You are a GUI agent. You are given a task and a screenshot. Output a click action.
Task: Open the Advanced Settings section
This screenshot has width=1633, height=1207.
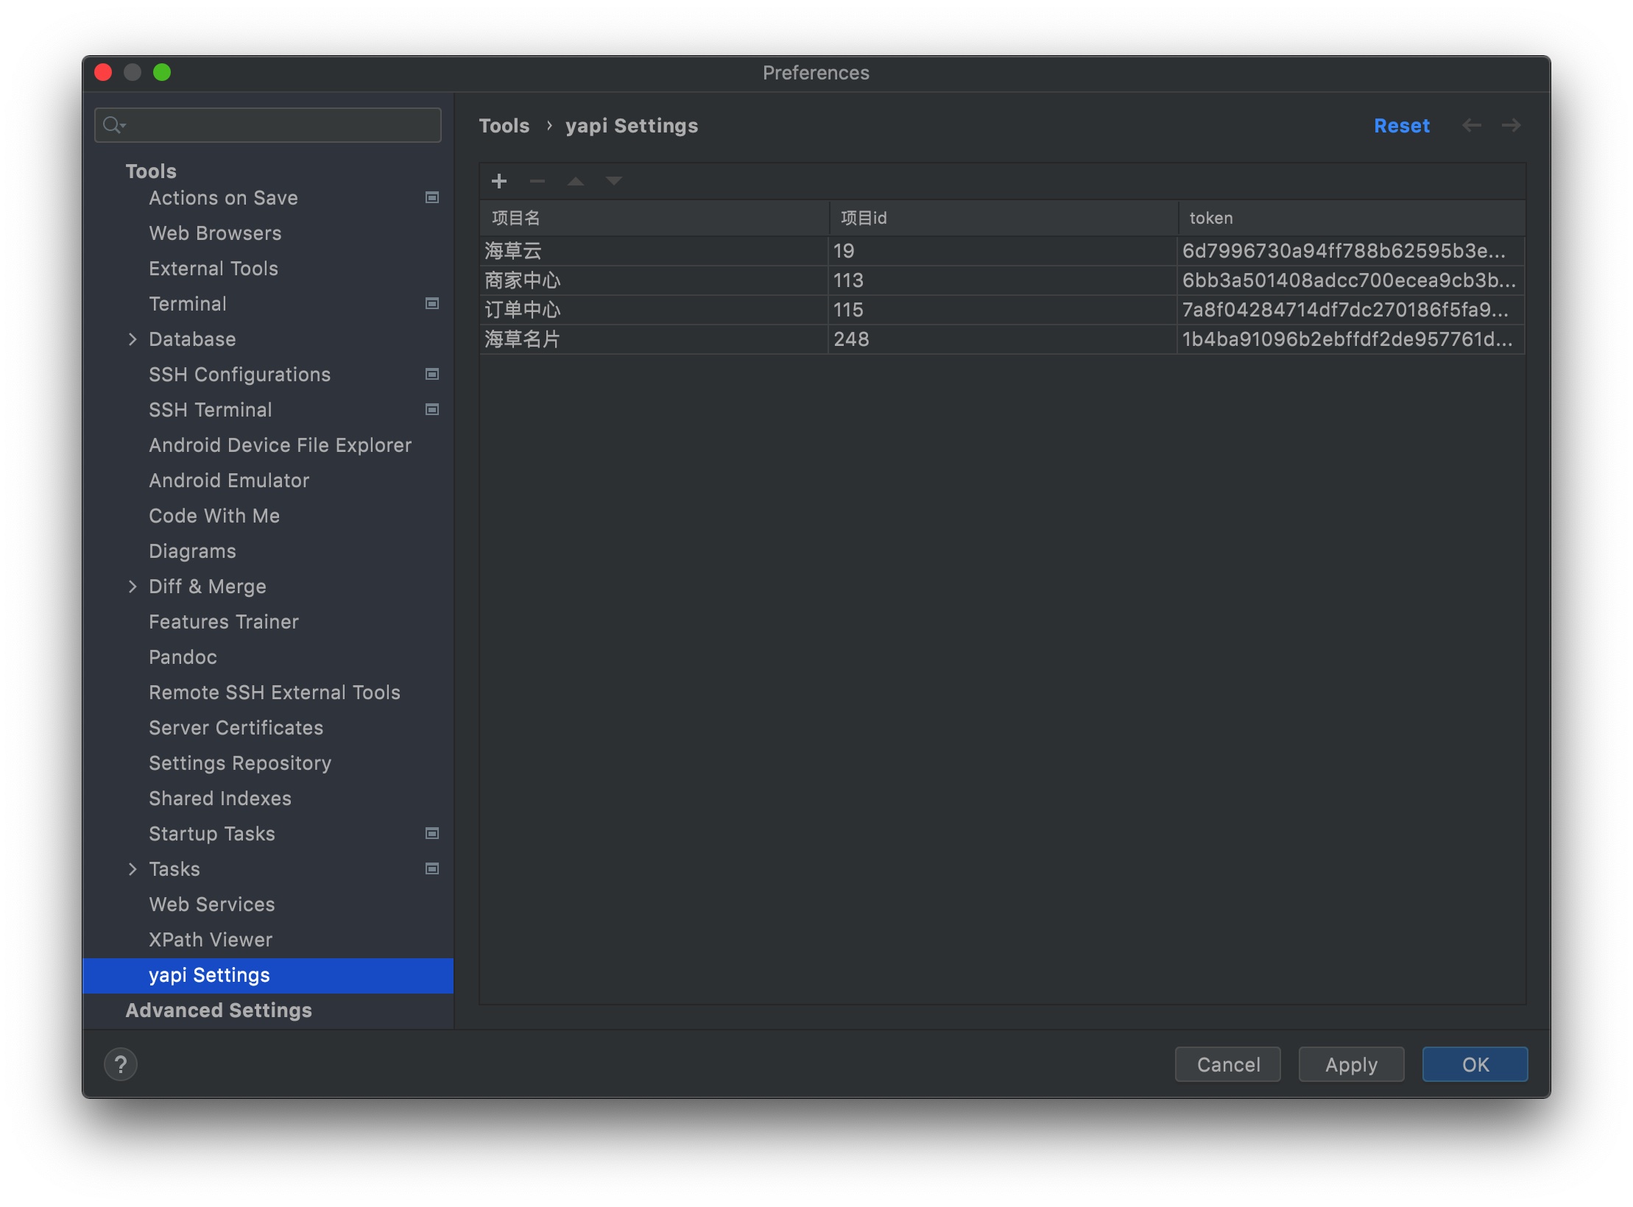(x=219, y=1010)
